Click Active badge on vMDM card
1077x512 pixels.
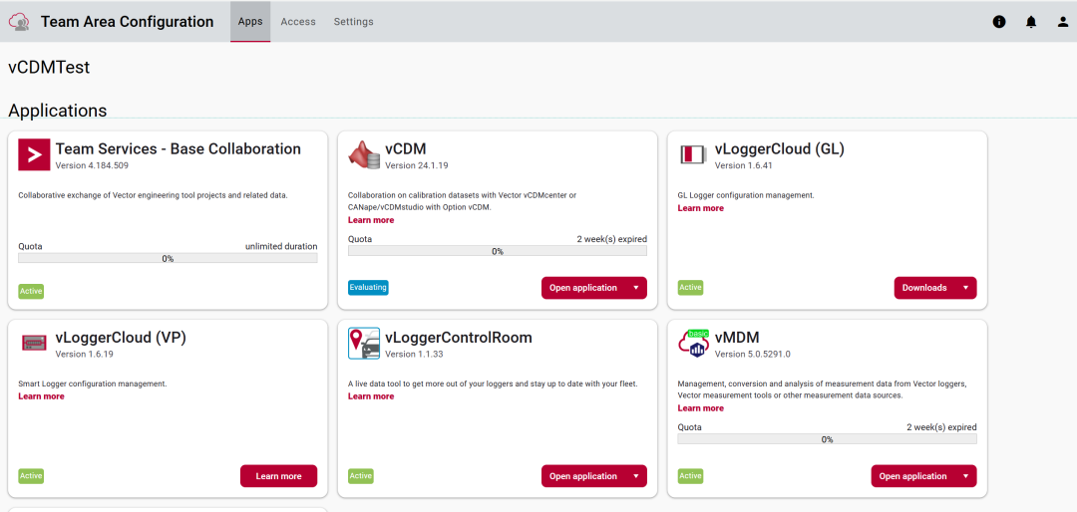(x=690, y=475)
